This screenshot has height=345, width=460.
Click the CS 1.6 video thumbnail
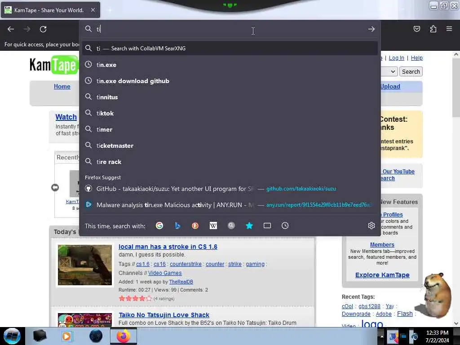85,265
